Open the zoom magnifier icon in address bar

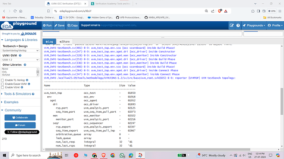tap(206, 11)
